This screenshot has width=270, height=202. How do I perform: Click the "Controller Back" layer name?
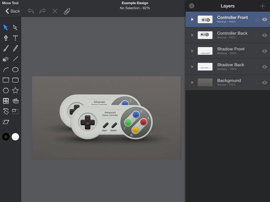tap(232, 33)
